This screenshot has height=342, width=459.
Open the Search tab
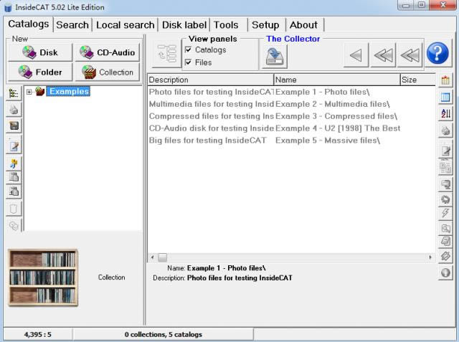(x=72, y=25)
